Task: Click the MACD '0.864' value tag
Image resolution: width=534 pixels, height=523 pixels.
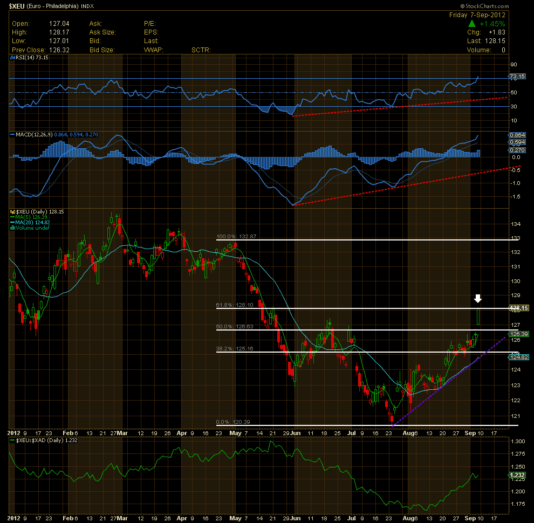Action: 517,135
